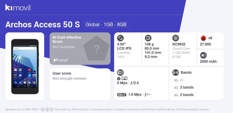Click the rear camera icon
The image size is (233, 113).
[x=120, y=73]
